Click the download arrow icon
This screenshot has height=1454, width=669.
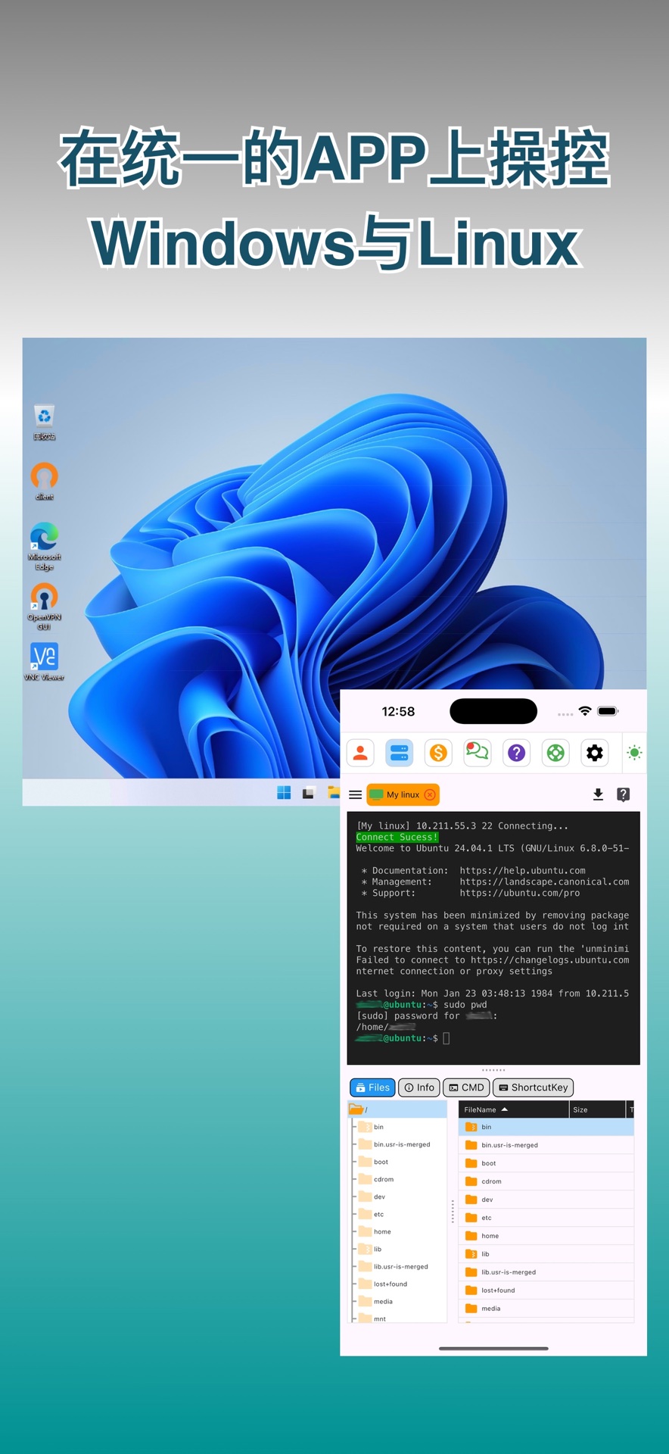click(598, 794)
